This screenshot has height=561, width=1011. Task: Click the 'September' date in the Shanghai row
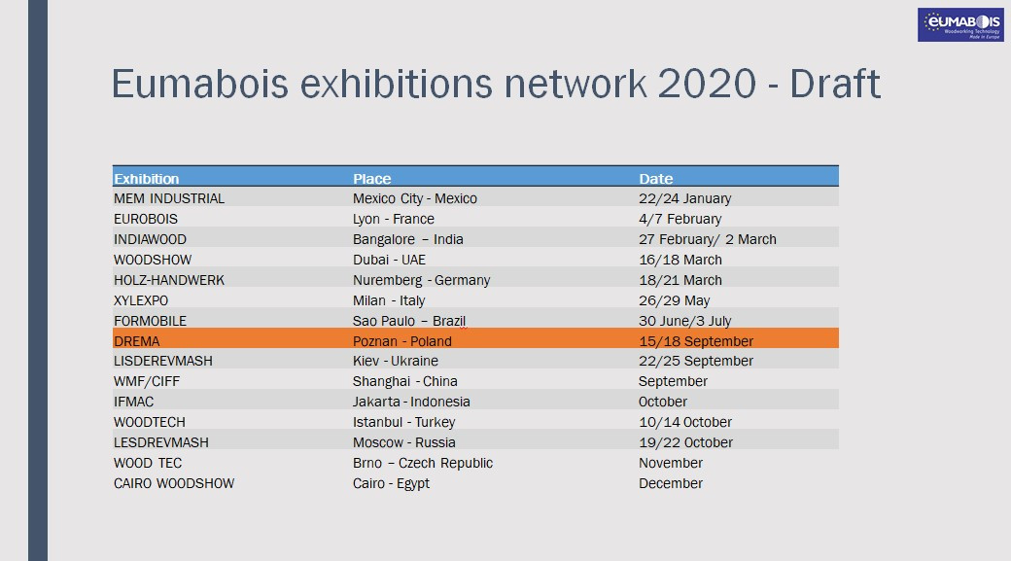(673, 382)
